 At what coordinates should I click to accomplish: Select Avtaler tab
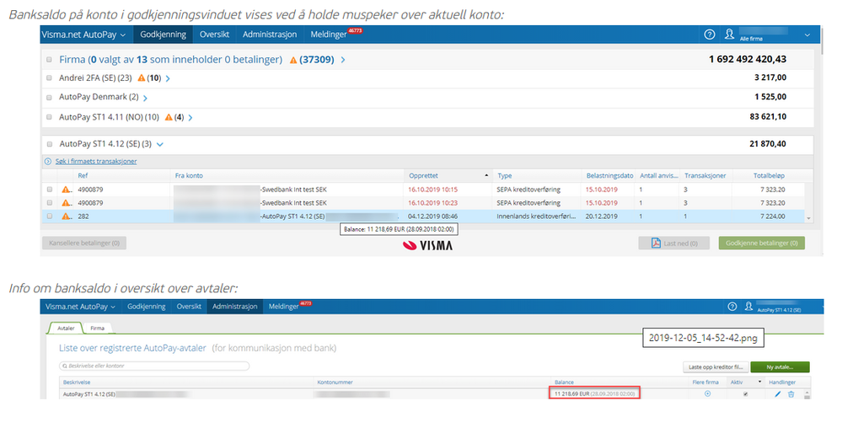[66, 328]
